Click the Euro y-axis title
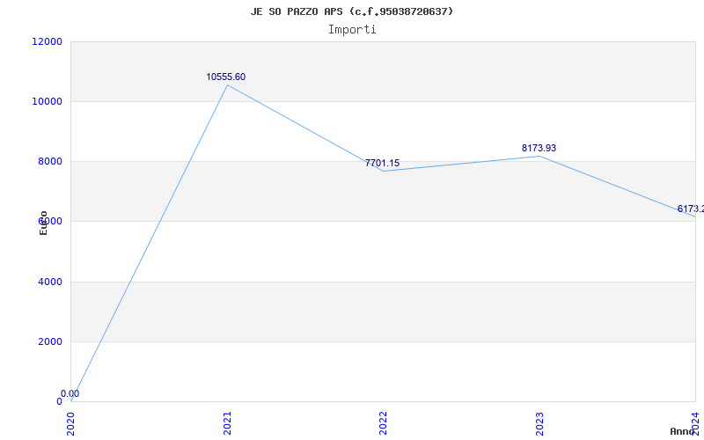704x440 pixels. [x=43, y=223]
